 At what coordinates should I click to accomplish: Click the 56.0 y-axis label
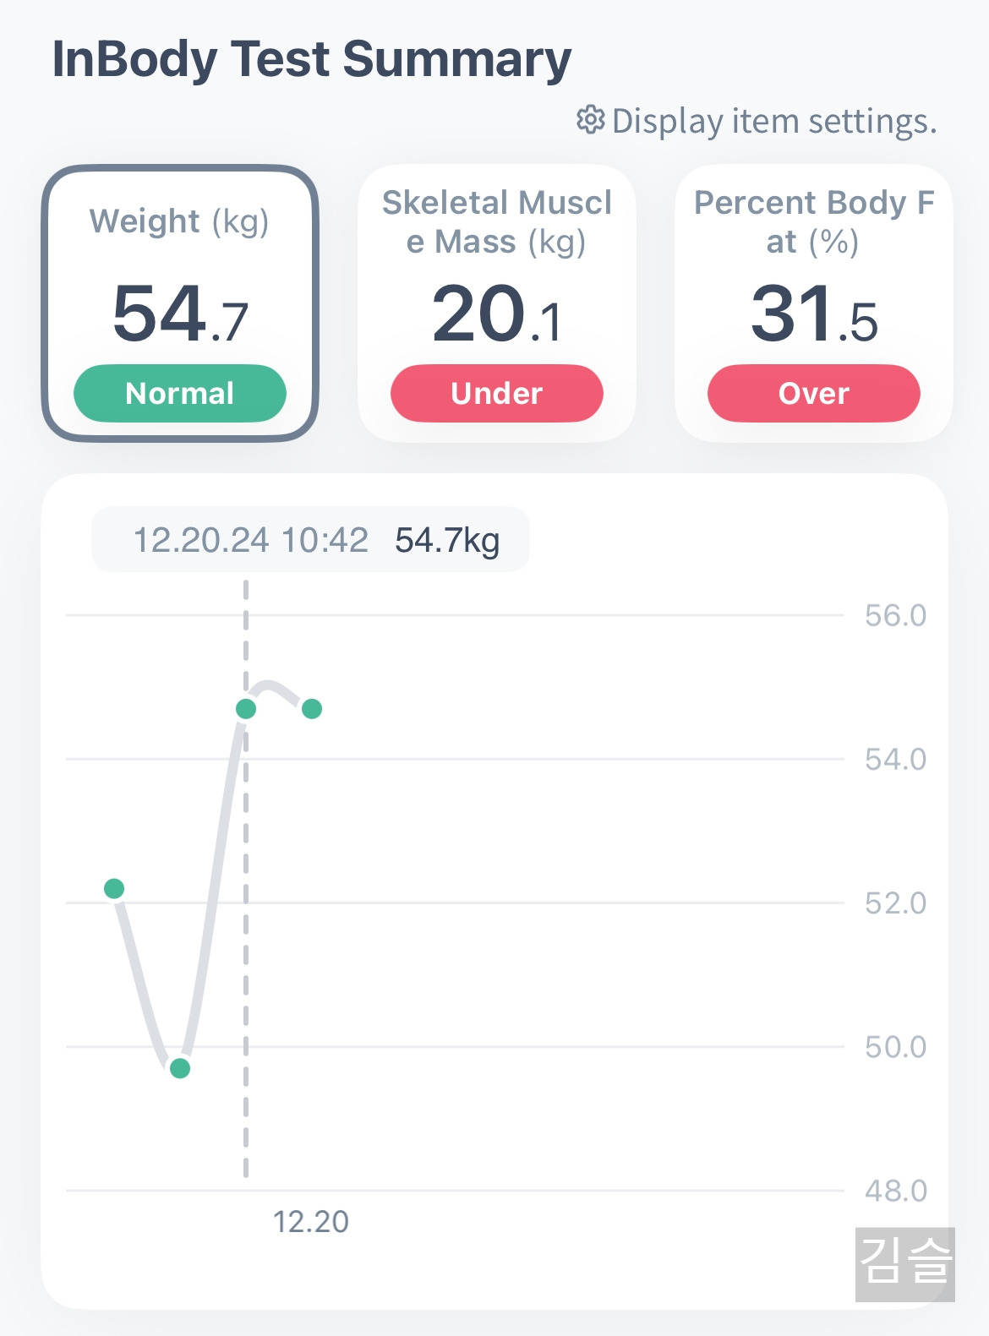pyautogui.click(x=895, y=615)
